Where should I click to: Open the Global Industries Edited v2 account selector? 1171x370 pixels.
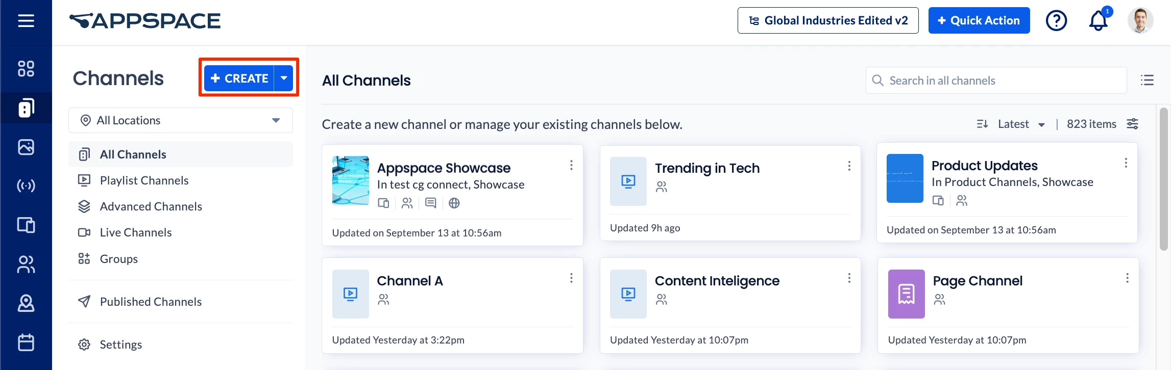pos(828,20)
